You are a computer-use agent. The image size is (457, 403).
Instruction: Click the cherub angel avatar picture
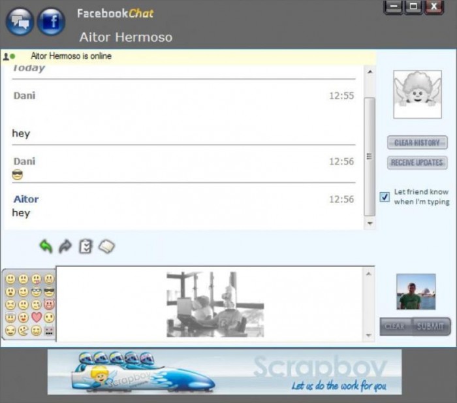click(x=417, y=94)
